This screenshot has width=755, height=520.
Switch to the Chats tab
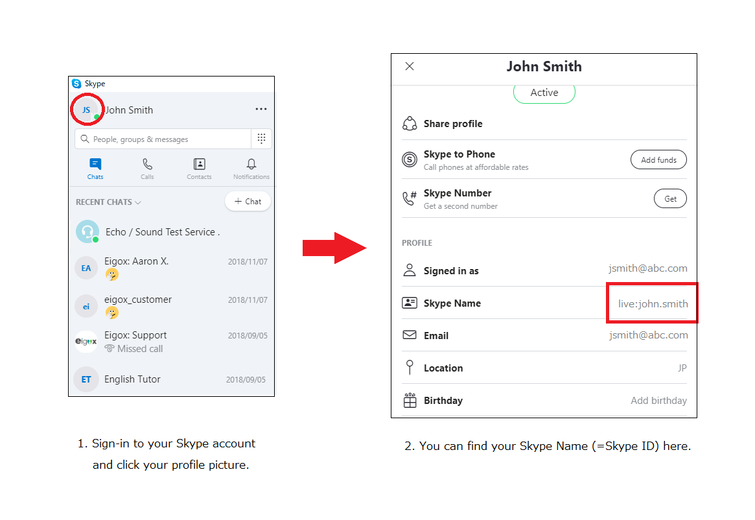(x=95, y=169)
